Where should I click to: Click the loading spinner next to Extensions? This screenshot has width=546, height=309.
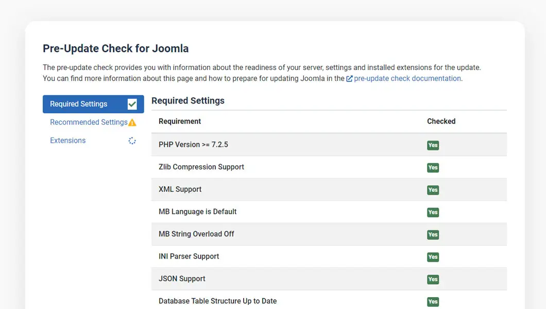(x=132, y=140)
